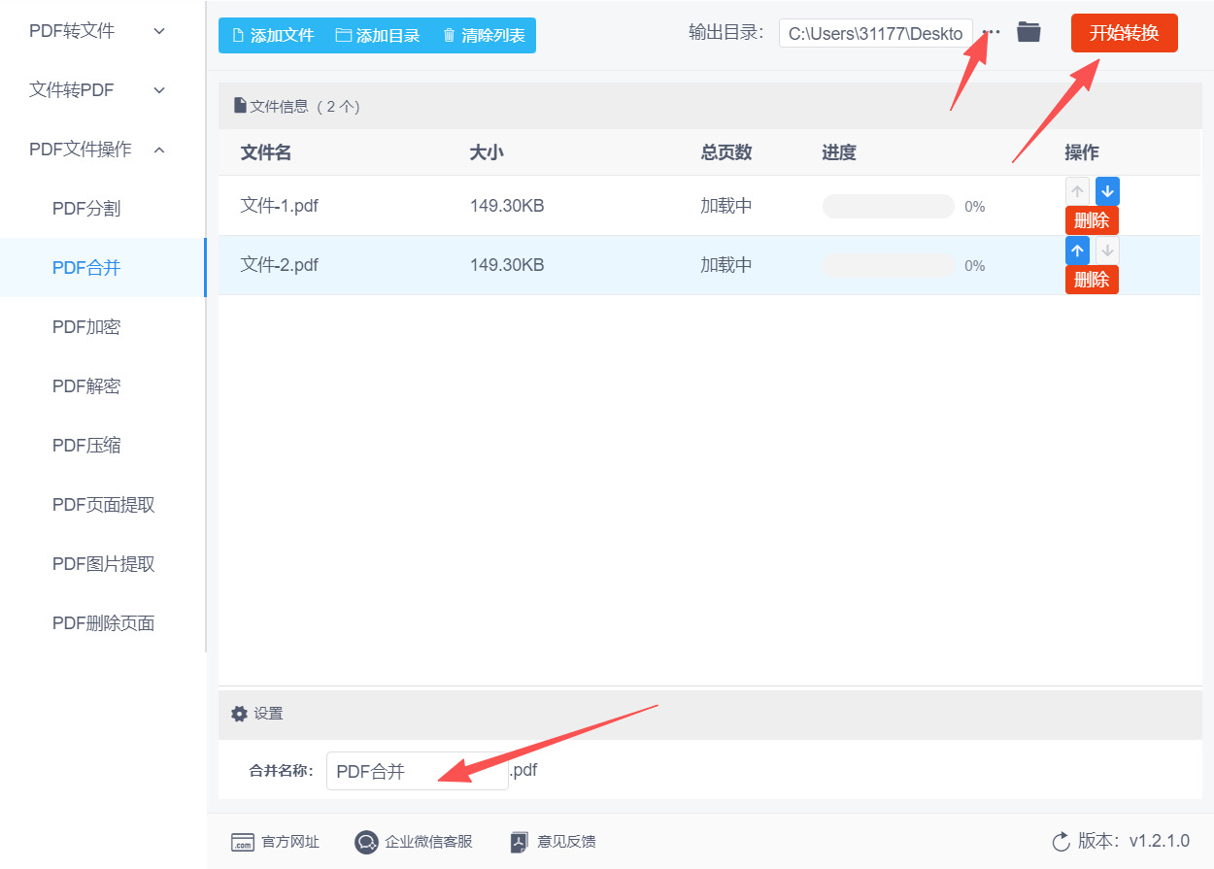Focus the 输出目录 path input field
This screenshot has height=869, width=1214.
click(875, 33)
